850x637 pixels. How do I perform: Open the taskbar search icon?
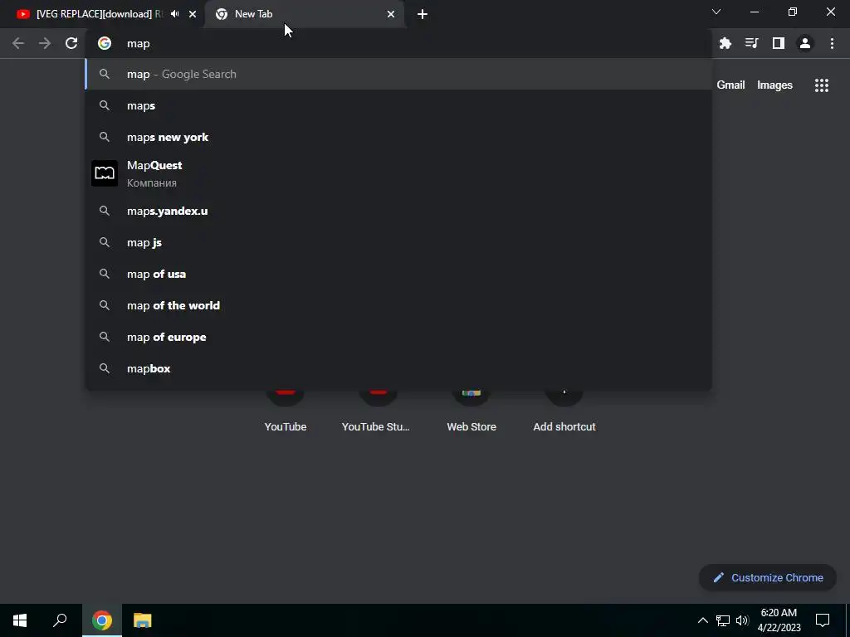pos(60,620)
